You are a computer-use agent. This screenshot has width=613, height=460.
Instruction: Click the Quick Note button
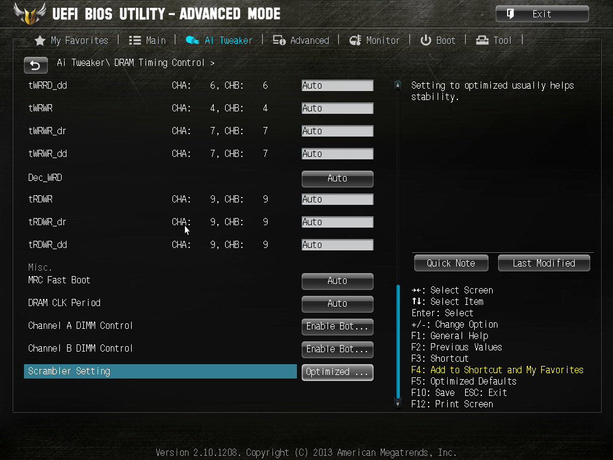point(451,263)
